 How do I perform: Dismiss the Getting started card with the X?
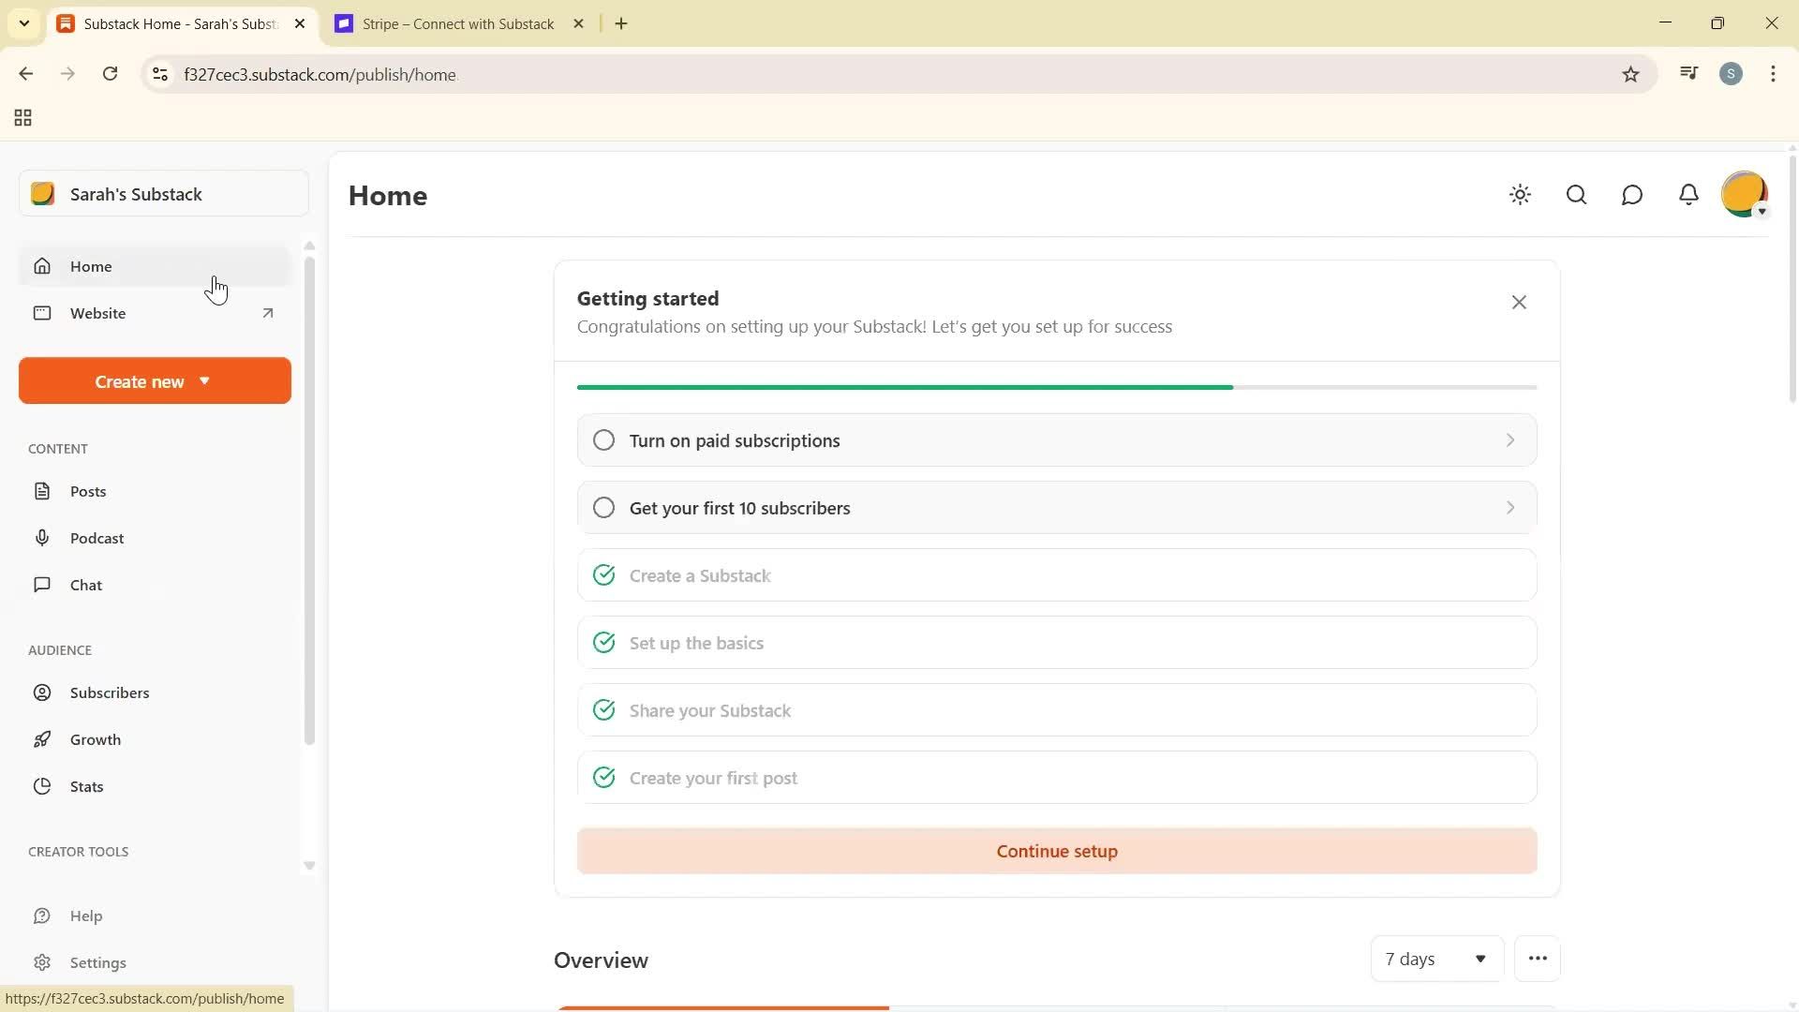point(1519,302)
